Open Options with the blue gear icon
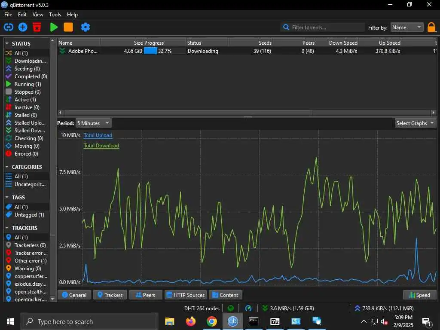The height and width of the screenshot is (330, 440). (x=86, y=27)
